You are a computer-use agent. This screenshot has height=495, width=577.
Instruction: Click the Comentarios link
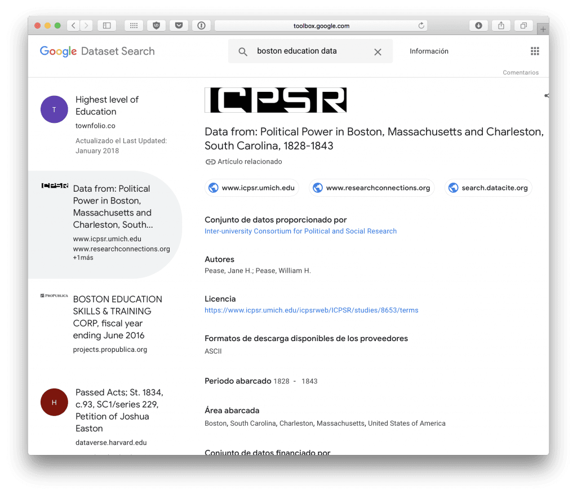click(521, 73)
